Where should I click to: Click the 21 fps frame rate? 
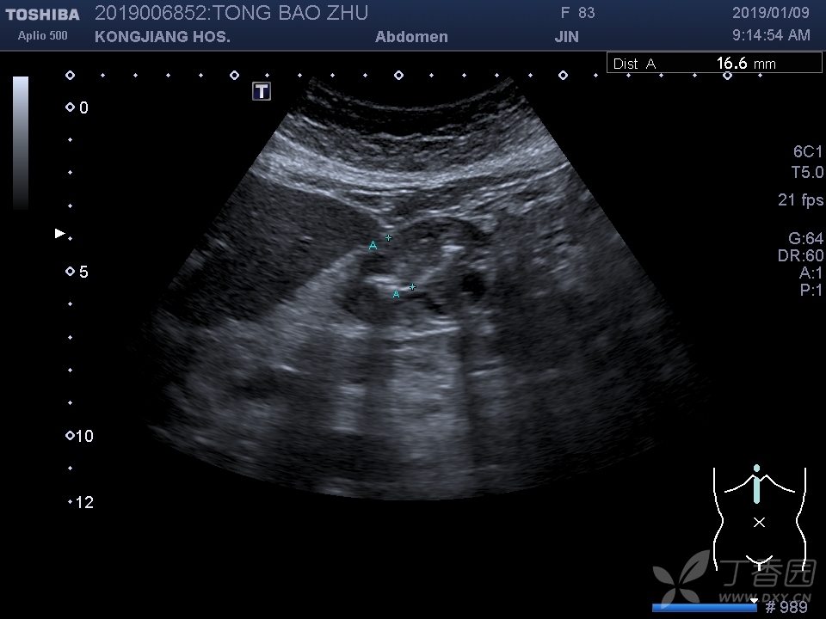click(x=800, y=200)
